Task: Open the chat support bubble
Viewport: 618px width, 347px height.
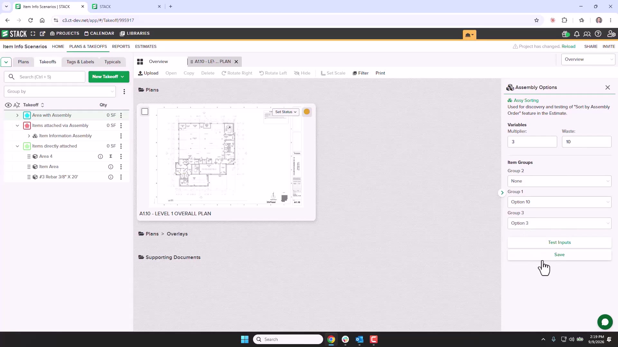Action: [605, 322]
